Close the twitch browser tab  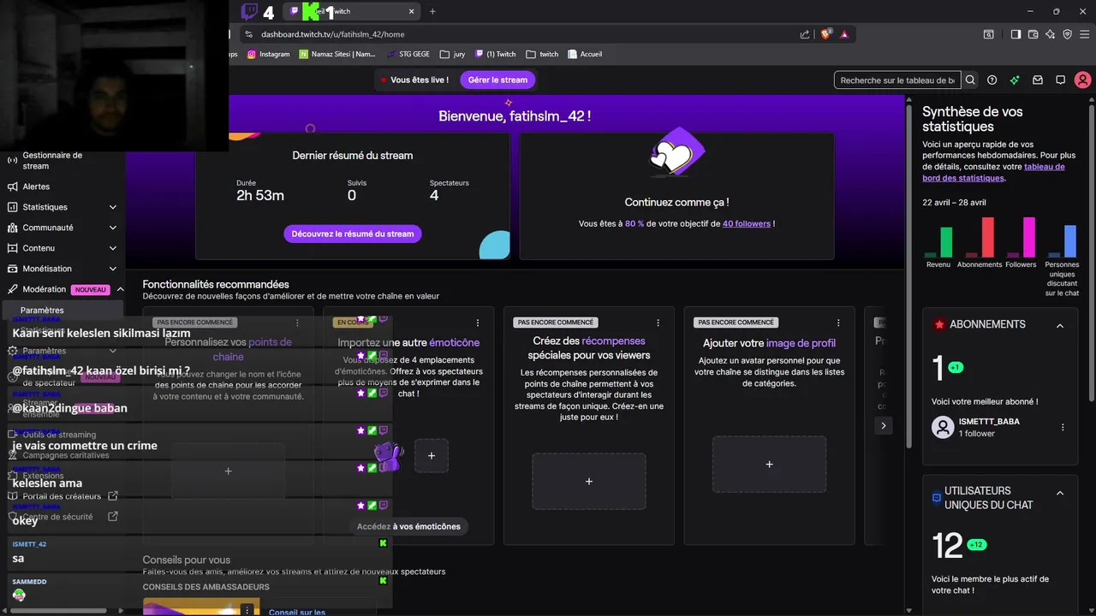coord(412,11)
